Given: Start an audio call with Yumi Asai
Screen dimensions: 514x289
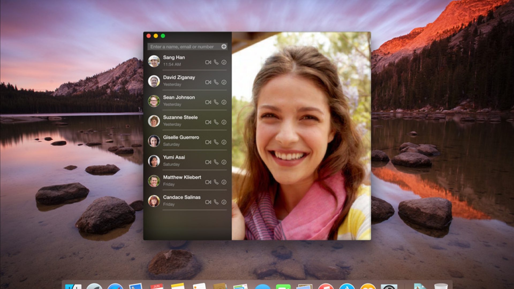Looking at the screenshot, I should coord(216,162).
